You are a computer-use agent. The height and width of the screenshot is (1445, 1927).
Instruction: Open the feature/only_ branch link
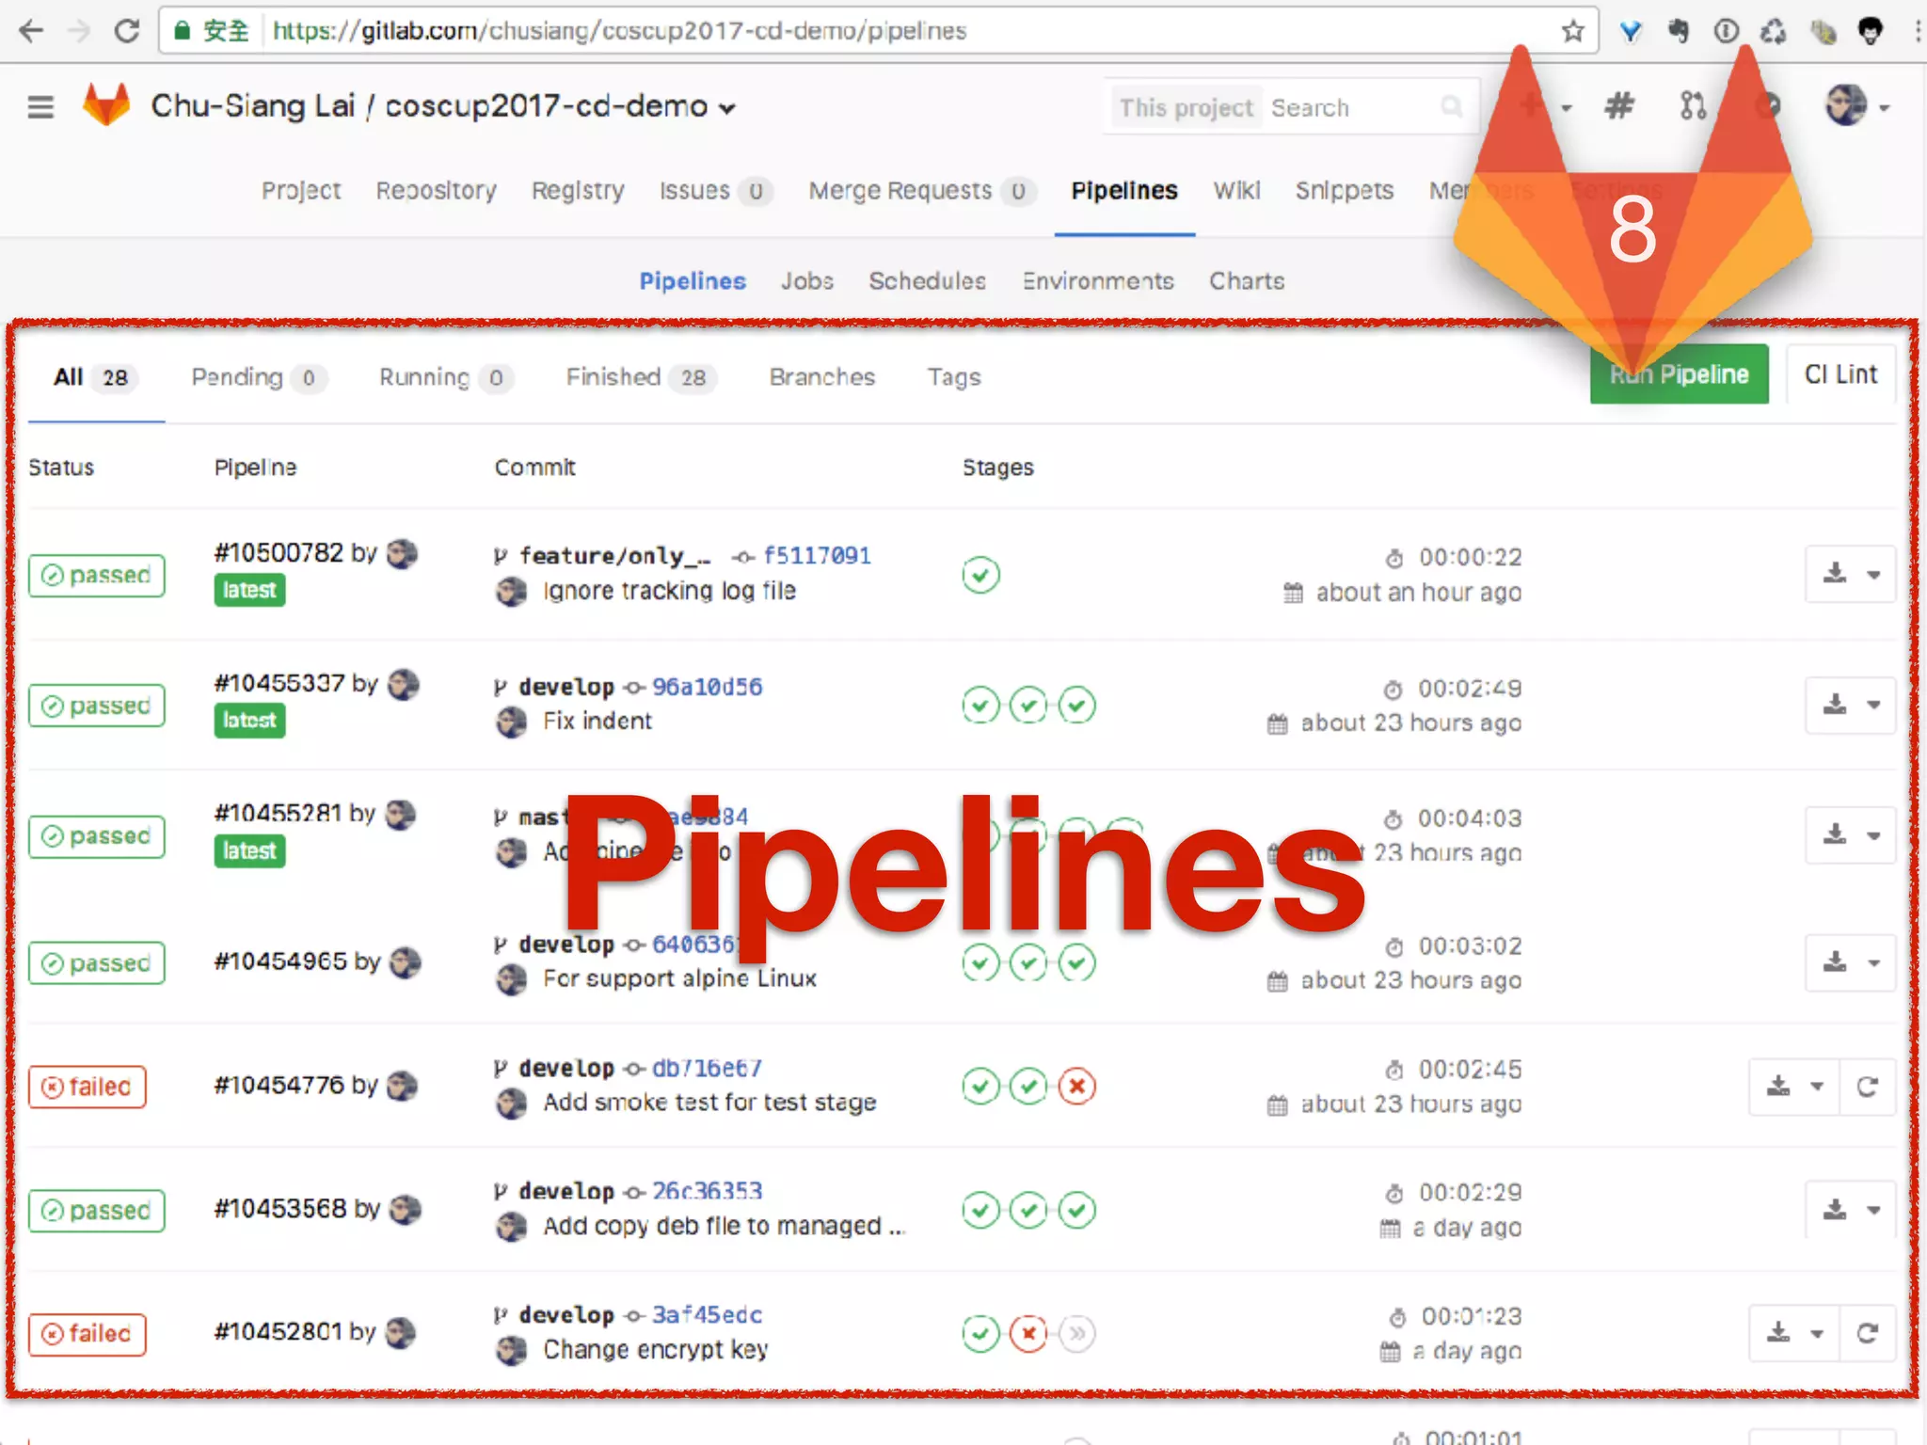point(613,556)
